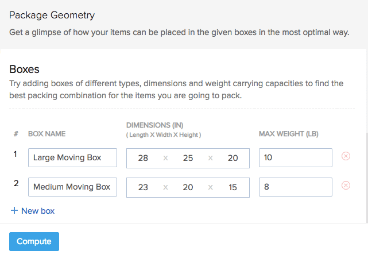Viewport: 368px width, 258px height.
Task: Edit the Large Moving Box name field
Action: tap(72, 157)
